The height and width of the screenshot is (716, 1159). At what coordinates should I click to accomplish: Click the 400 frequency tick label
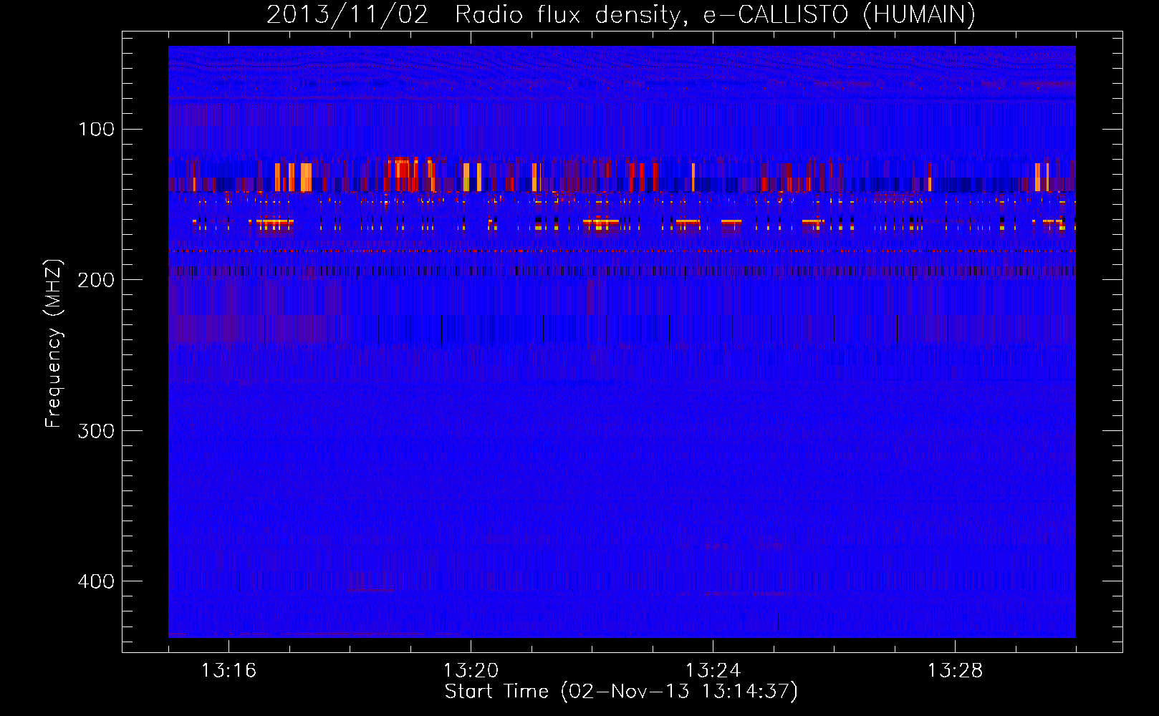click(x=96, y=581)
